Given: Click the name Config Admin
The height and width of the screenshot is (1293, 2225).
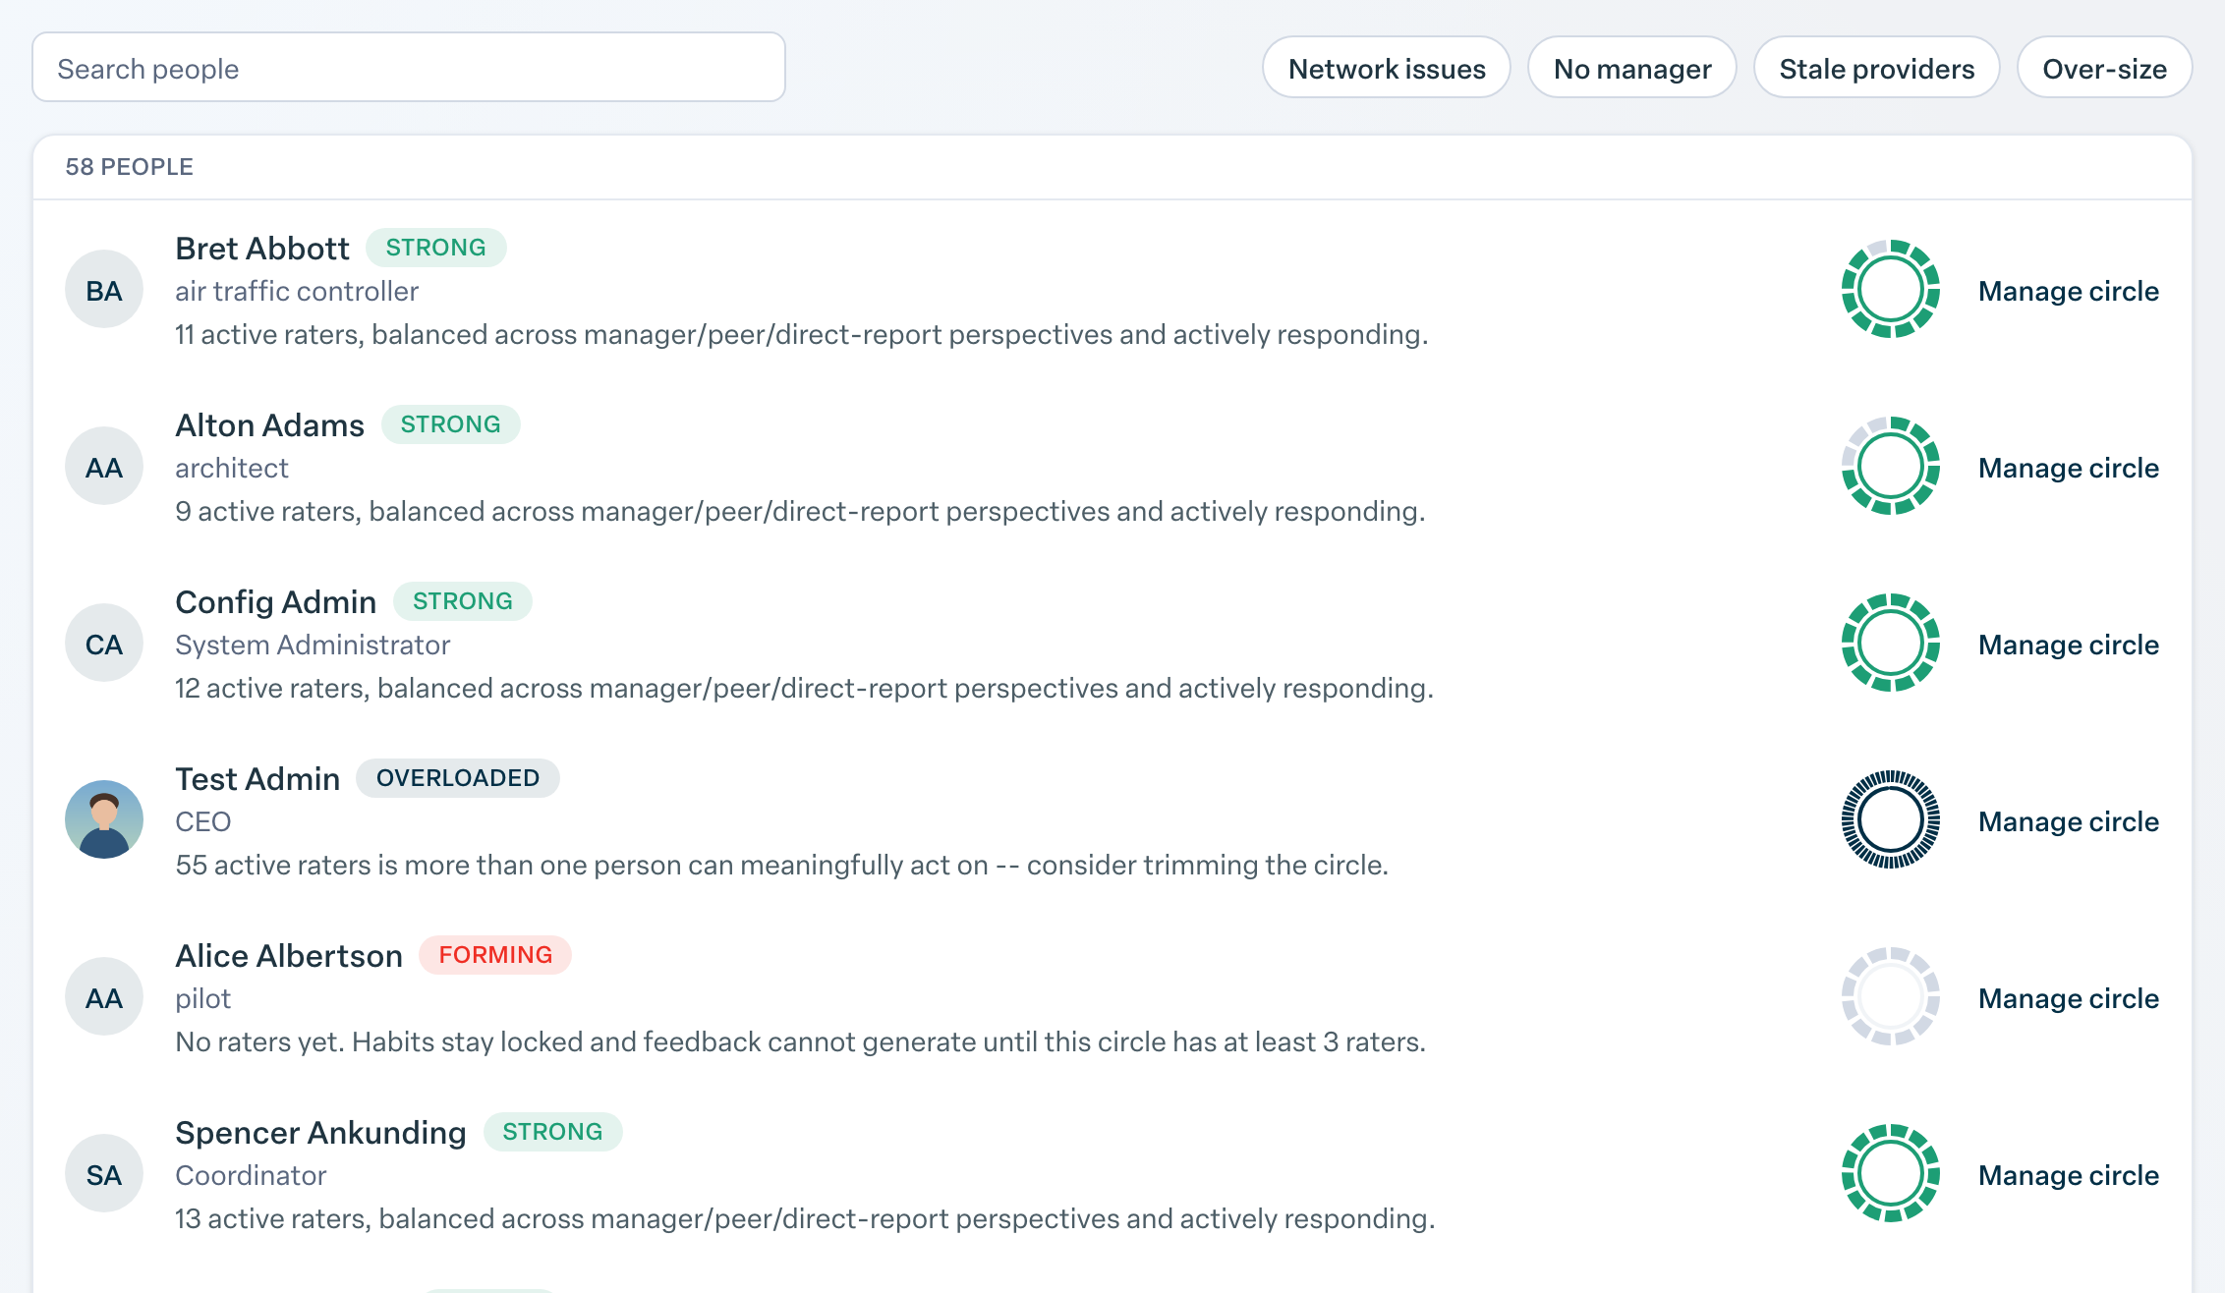Looking at the screenshot, I should 275,602.
